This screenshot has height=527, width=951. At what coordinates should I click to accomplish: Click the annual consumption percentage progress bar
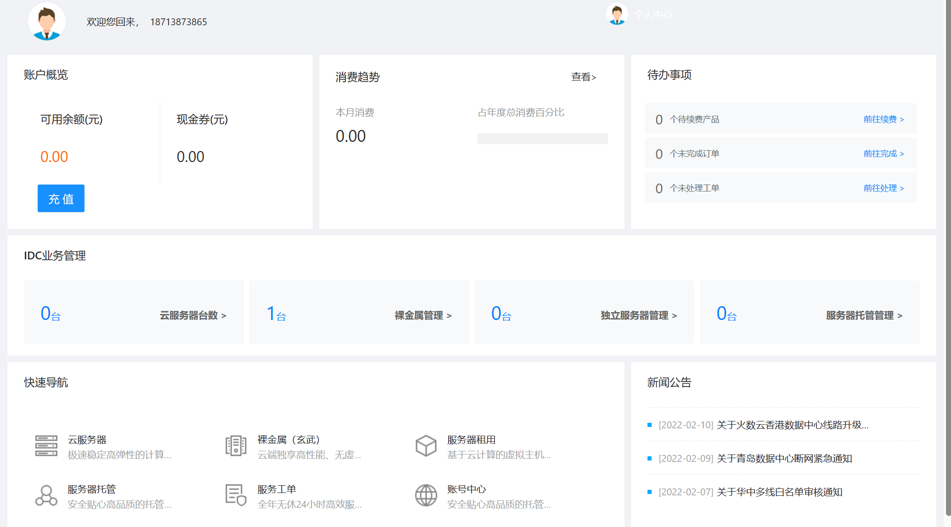click(x=542, y=139)
